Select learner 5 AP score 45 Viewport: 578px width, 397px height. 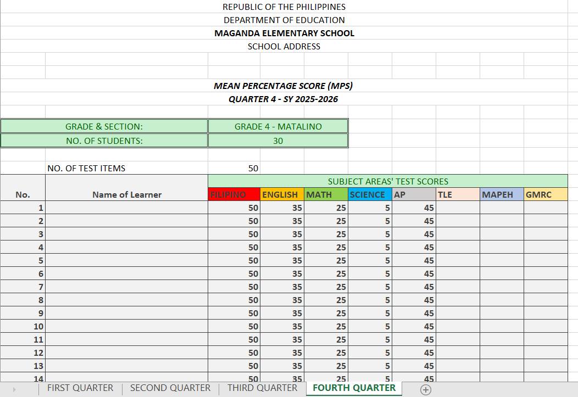(x=414, y=260)
